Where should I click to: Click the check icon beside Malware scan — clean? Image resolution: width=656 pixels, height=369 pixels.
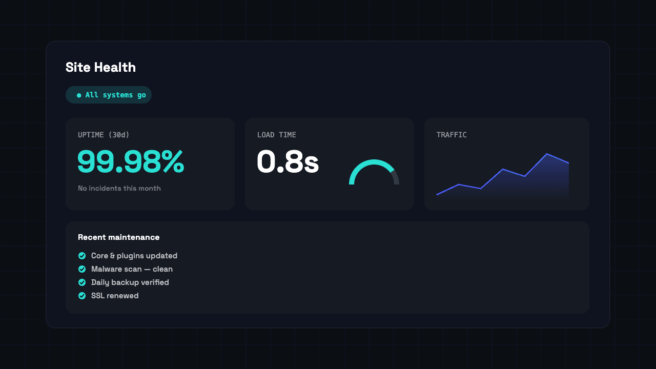82,269
